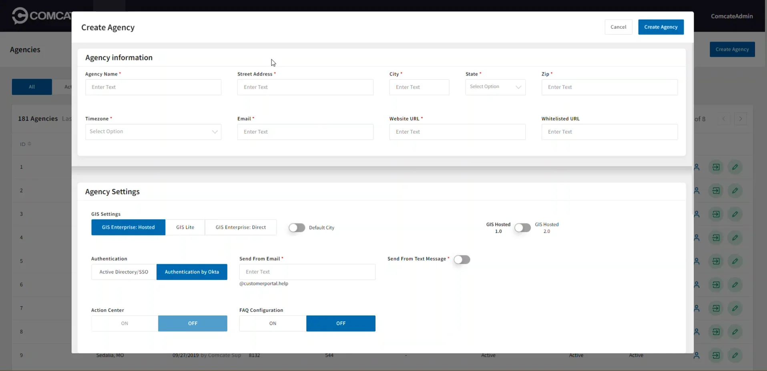This screenshot has height=371, width=767.
Task: Open the edit pencil icon for agency 1
Action: [x=735, y=167]
